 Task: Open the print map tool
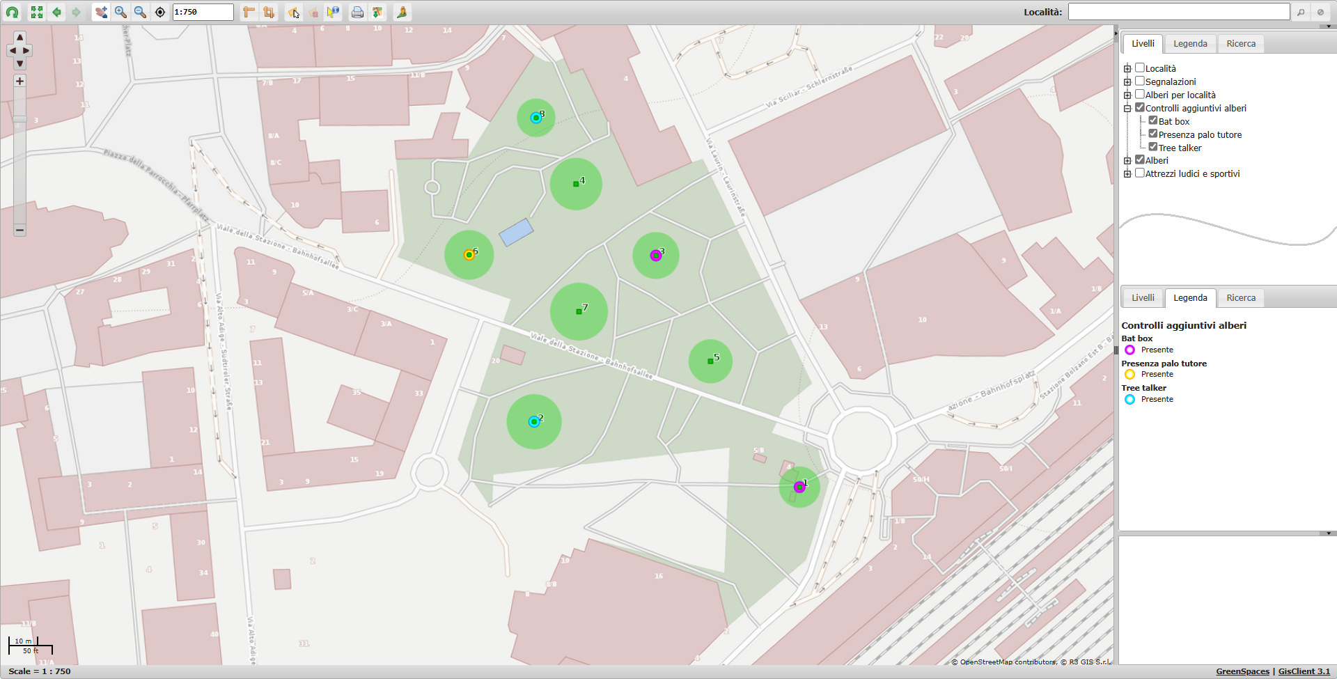357,12
